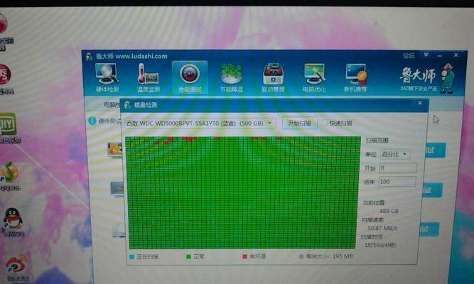Click the picture thumbnail in main window list
The image size is (474, 284).
[115, 149]
